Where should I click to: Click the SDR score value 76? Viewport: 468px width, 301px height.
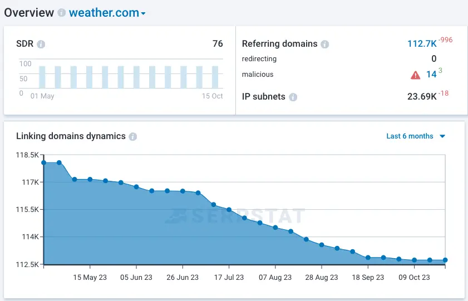218,44
